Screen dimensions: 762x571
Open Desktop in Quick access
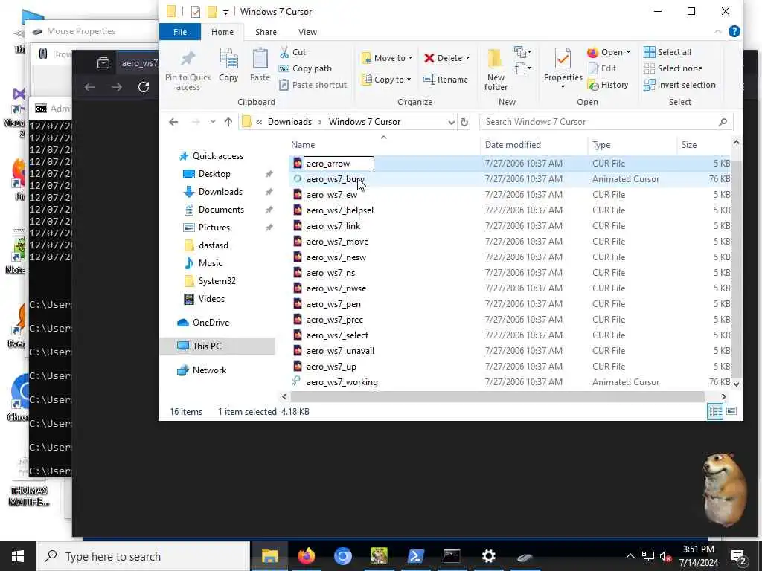[214, 174]
